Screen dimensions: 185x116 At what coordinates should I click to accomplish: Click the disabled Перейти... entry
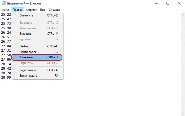[27, 63]
